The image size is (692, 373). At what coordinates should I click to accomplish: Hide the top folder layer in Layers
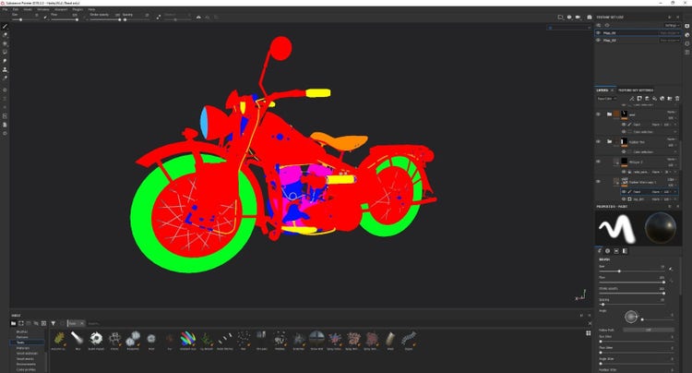tap(598, 114)
